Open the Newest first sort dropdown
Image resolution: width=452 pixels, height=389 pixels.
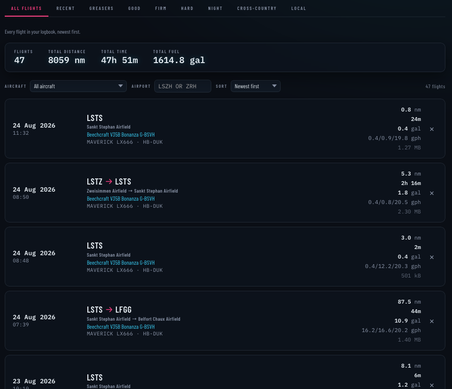(x=255, y=86)
